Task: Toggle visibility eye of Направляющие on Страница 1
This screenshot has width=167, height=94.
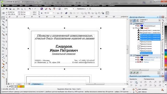Action: coord(136,26)
